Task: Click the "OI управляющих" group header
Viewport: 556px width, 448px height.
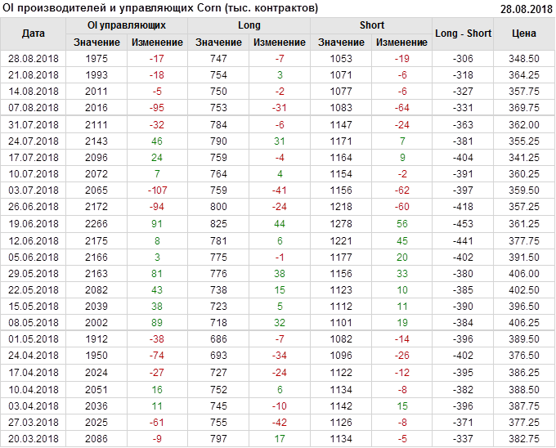Action: pyautogui.click(x=127, y=25)
